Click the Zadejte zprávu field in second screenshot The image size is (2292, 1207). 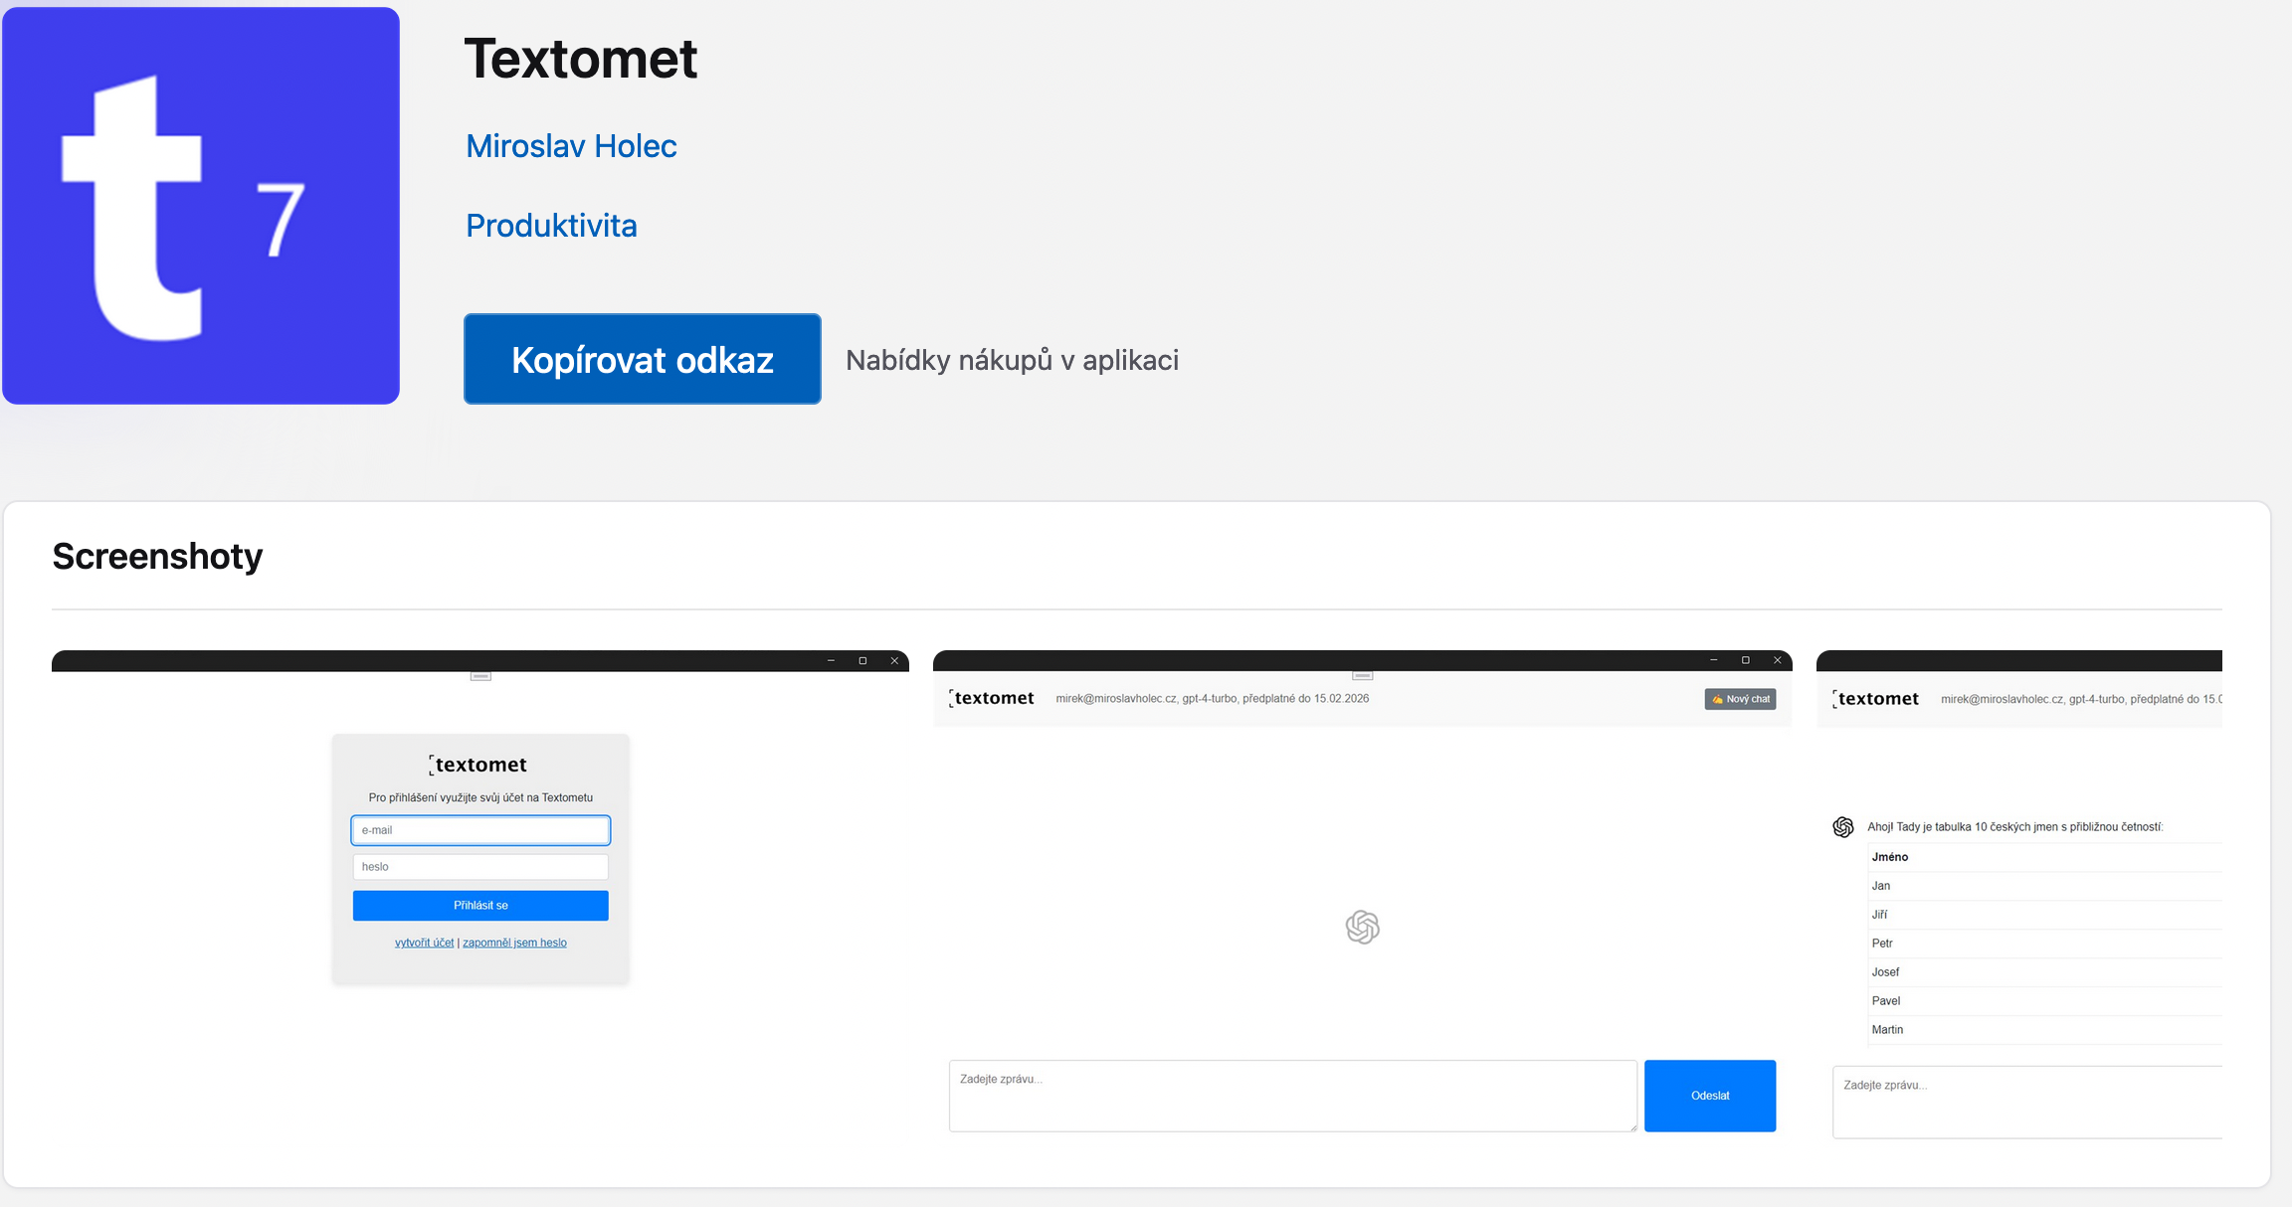pyautogui.click(x=1293, y=1096)
